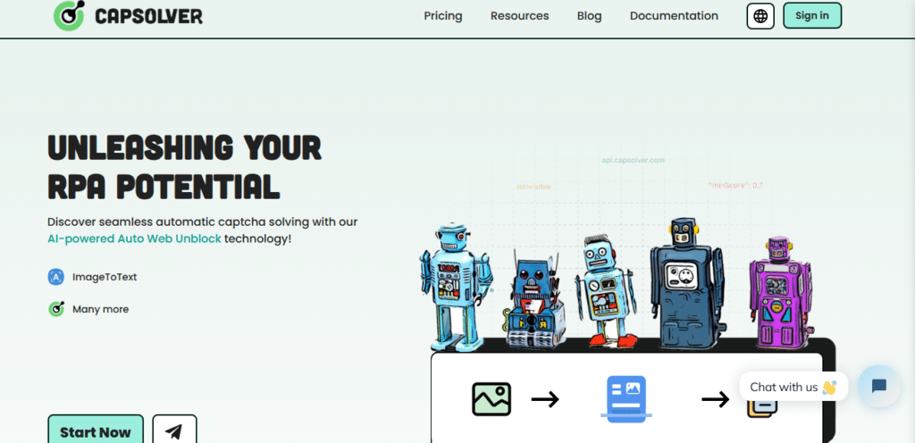Click the Start Now button

point(96,430)
